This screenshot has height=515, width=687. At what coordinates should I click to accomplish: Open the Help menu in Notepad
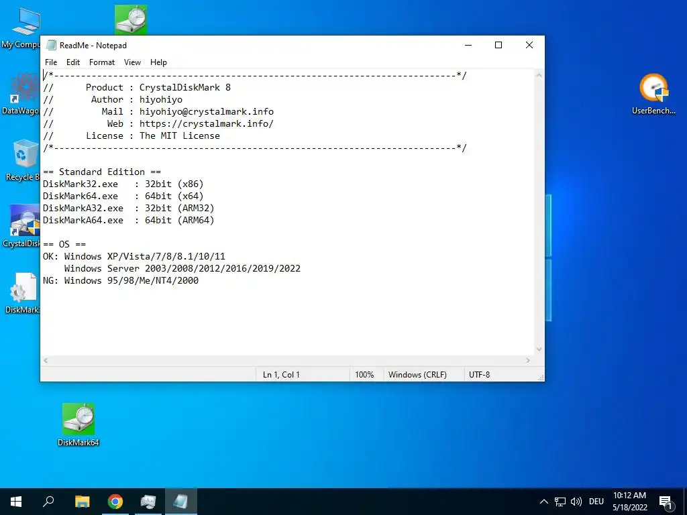click(x=158, y=62)
